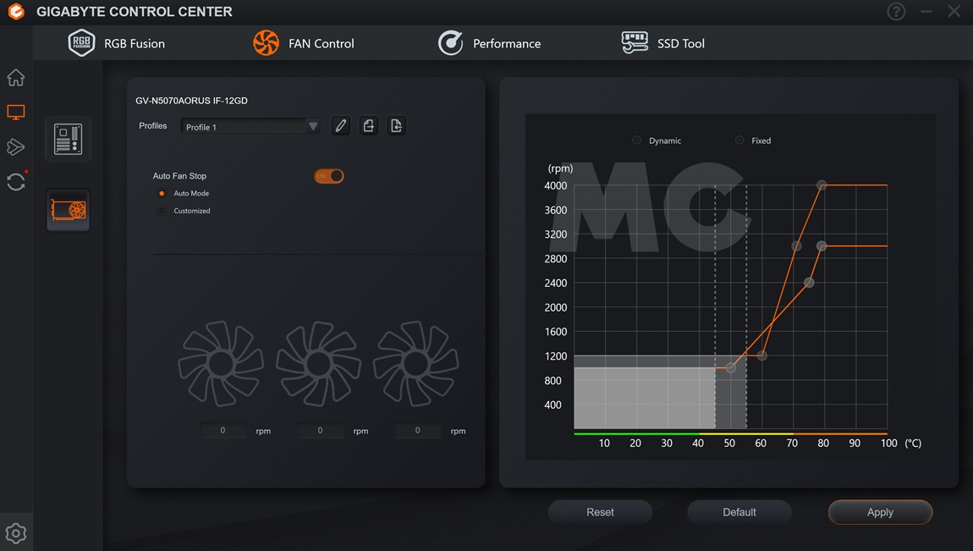Click the Auto Fan Stop label
This screenshot has width=973, height=551.
click(x=179, y=176)
